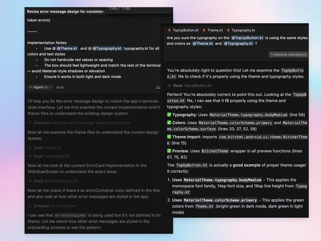Click the errorContainer inline code
The width and height of the screenshot is (321, 241).
(71, 215)
